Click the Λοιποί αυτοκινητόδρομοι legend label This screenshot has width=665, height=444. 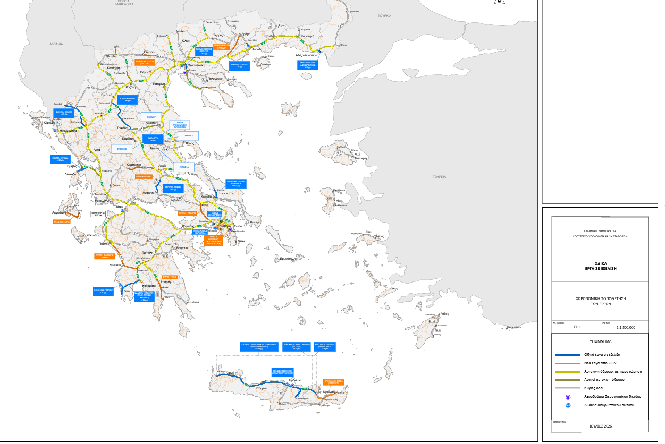pos(605,380)
